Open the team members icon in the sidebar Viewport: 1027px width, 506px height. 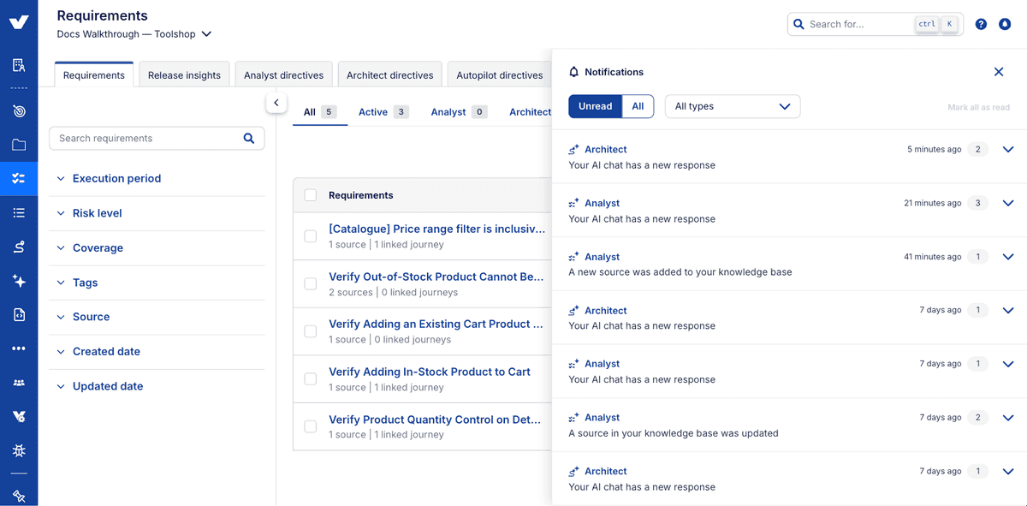tap(19, 383)
